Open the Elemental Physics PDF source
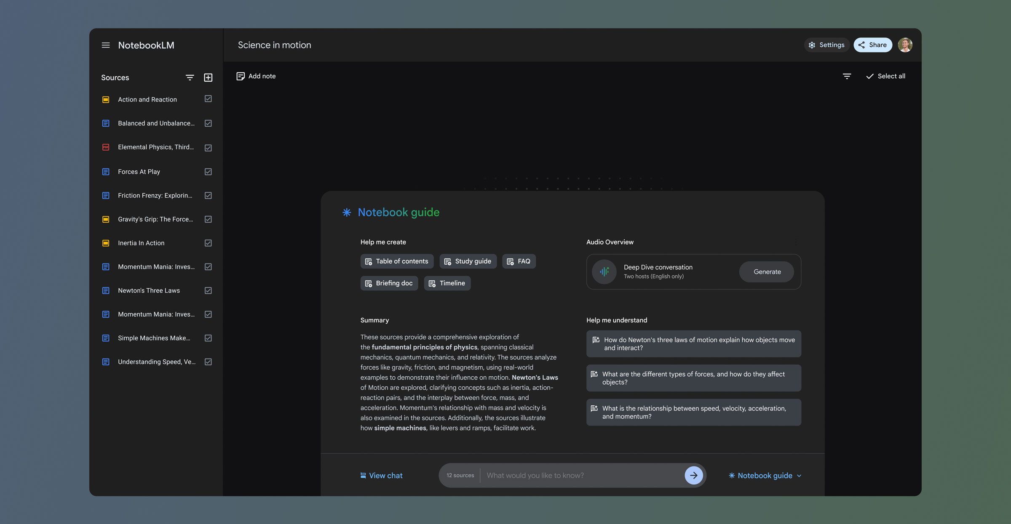Screen dimensions: 1011x524 coord(156,147)
